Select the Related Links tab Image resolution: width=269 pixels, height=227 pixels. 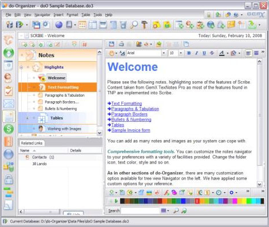31,143
